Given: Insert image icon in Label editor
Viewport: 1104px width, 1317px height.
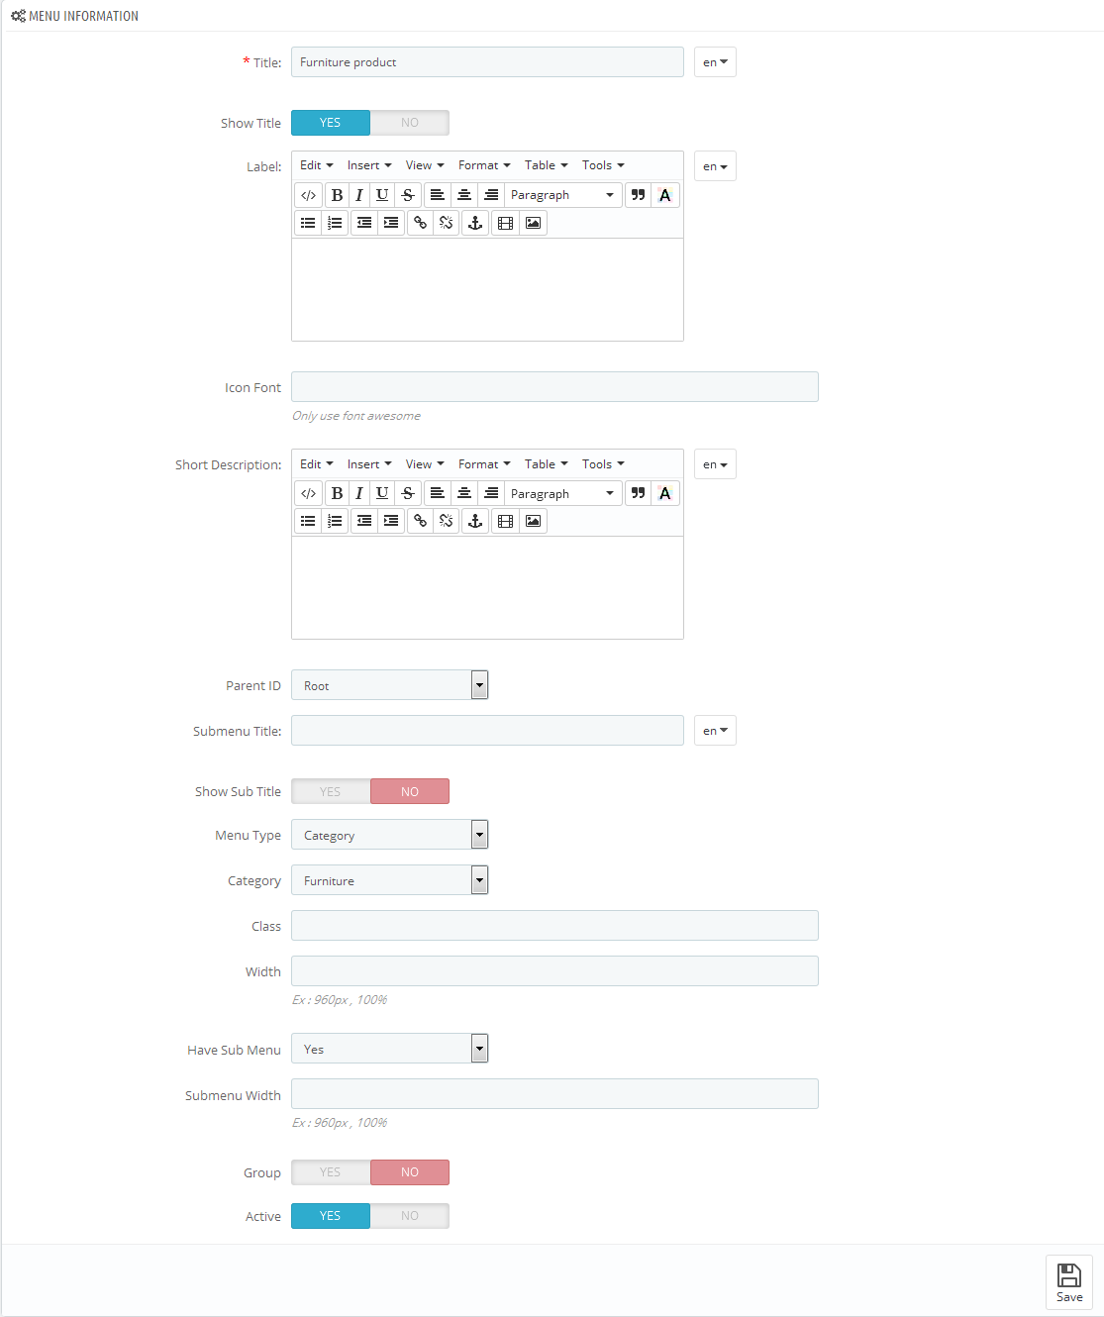Looking at the screenshot, I should click(533, 223).
